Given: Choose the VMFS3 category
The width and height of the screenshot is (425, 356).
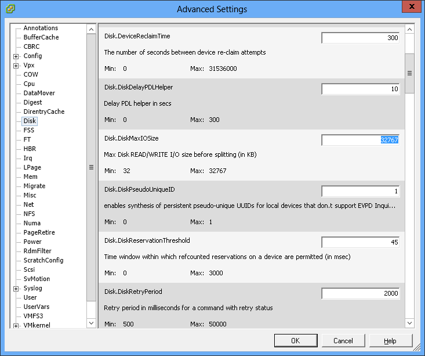Looking at the screenshot, I should point(34,316).
